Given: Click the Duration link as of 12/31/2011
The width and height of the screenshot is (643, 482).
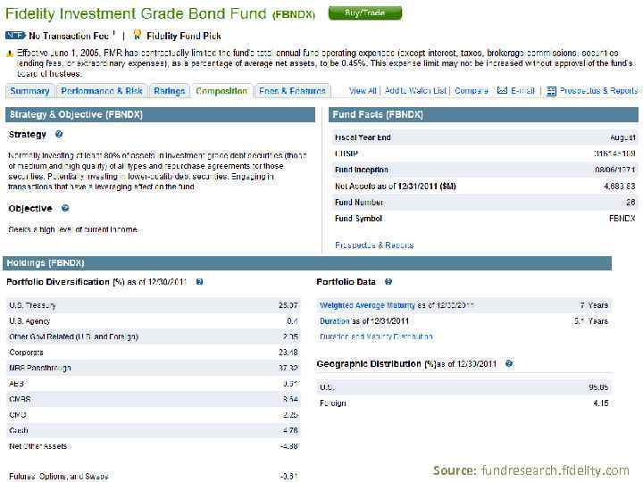Looking at the screenshot, I should click(x=335, y=321).
